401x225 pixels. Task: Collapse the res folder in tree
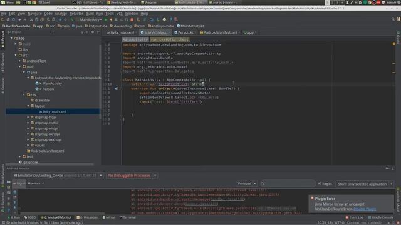(x=24, y=94)
